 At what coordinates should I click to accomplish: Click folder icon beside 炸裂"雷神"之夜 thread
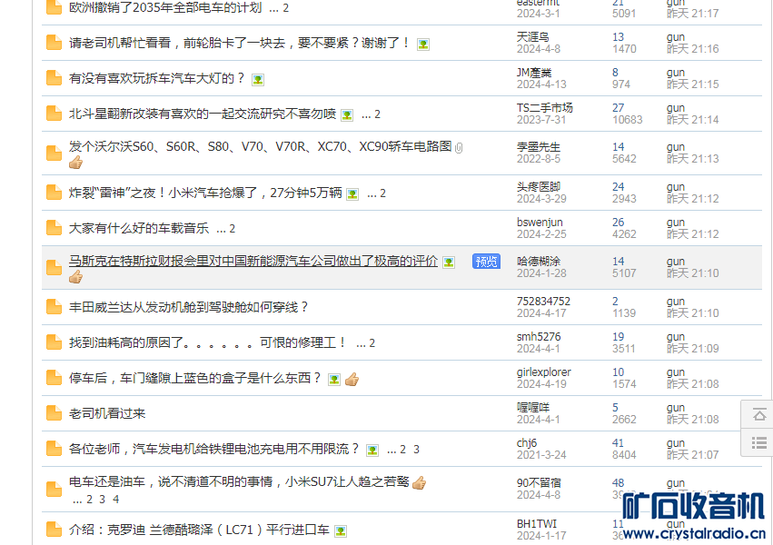click(54, 193)
